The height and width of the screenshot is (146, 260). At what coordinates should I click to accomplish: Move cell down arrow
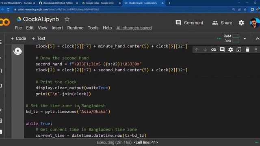tap(205, 49)
